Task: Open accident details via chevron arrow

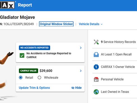Action: (81, 48)
